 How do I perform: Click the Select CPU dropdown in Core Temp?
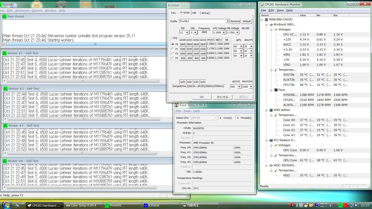tap(204, 118)
